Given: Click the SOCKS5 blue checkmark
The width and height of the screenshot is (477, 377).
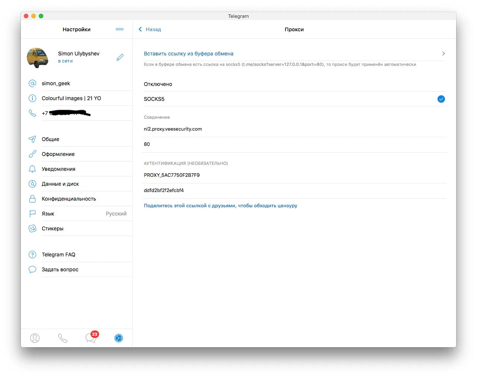Looking at the screenshot, I should point(441,99).
